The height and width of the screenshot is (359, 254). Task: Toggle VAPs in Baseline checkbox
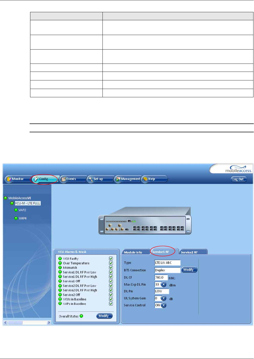(x=111, y=304)
